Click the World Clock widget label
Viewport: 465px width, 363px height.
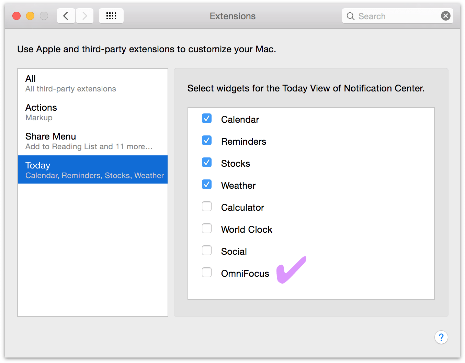click(x=247, y=230)
